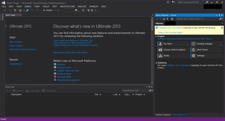Click the Team Room link
The height and width of the screenshot is (121, 225).
[206, 39]
